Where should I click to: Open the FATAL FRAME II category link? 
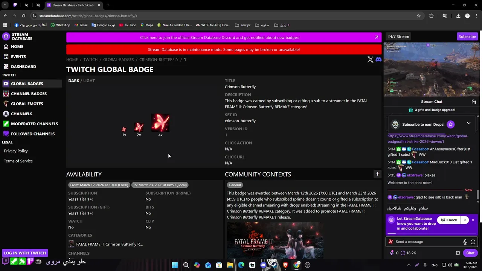coord(109,244)
